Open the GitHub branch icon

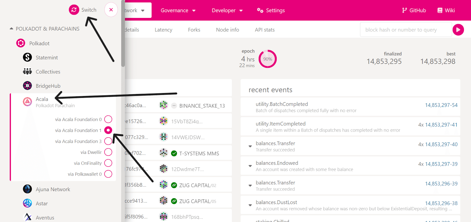404,10
